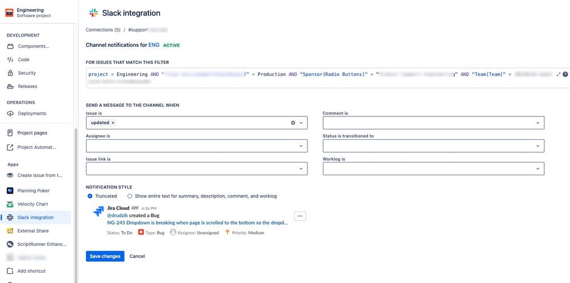
Task: Click the Cancel button
Action: 137,256
